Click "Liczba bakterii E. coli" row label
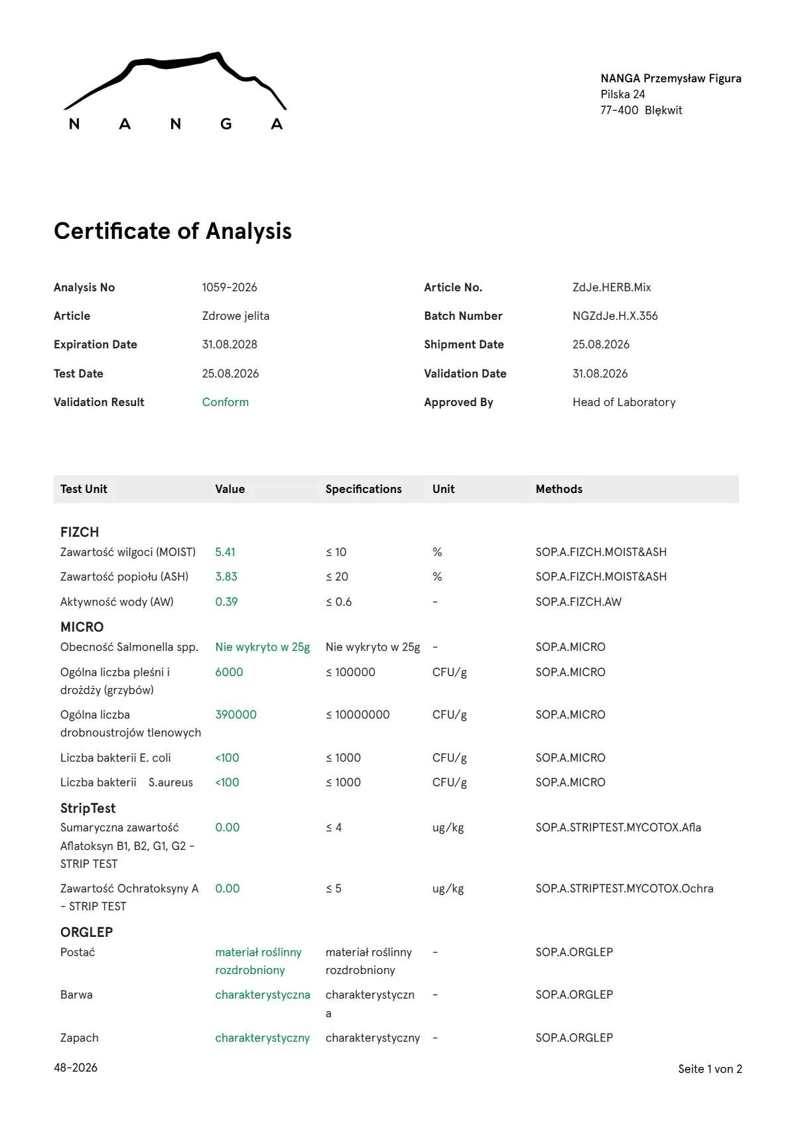The width and height of the screenshot is (796, 1126). coord(115,758)
